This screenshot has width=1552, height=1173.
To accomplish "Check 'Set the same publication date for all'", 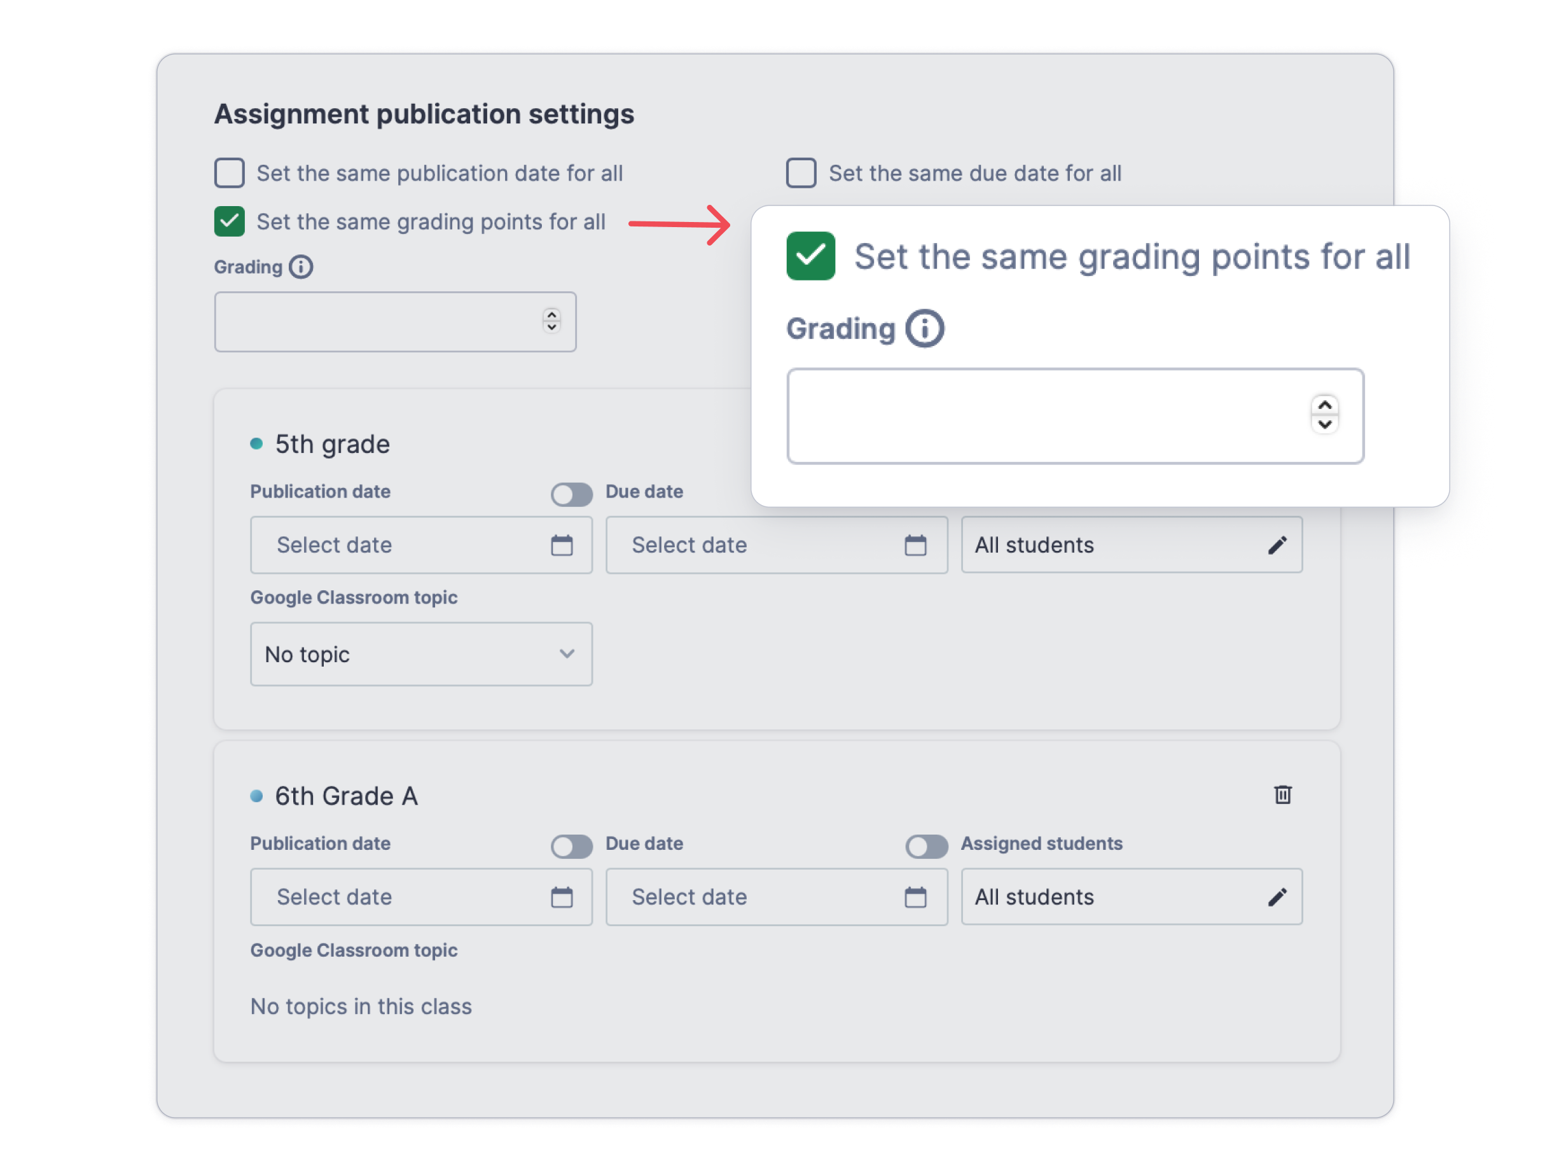I will click(x=230, y=172).
